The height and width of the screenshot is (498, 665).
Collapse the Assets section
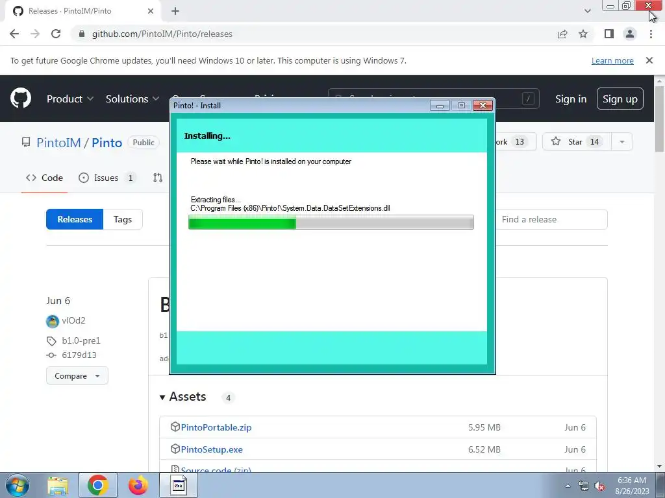[x=183, y=397]
